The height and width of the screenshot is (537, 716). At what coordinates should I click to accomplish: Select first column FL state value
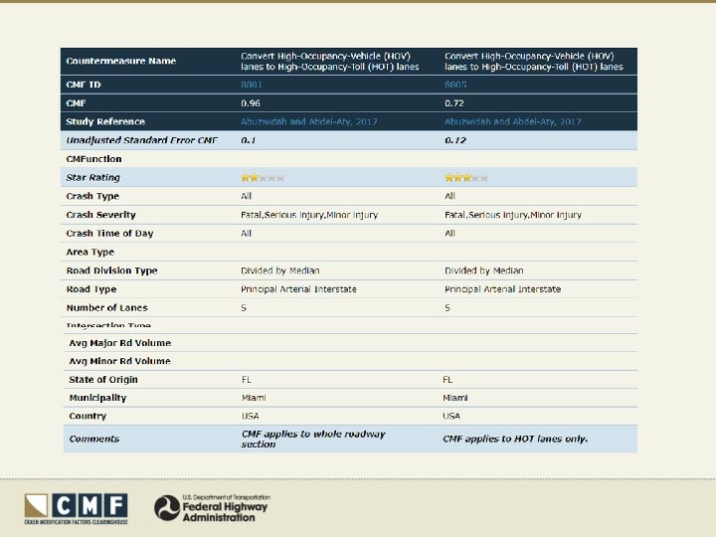tap(247, 380)
